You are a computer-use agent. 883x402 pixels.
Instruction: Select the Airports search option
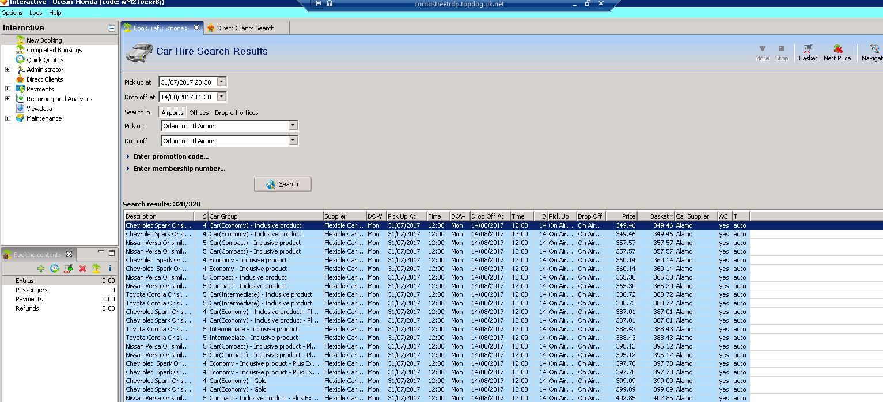pos(172,113)
